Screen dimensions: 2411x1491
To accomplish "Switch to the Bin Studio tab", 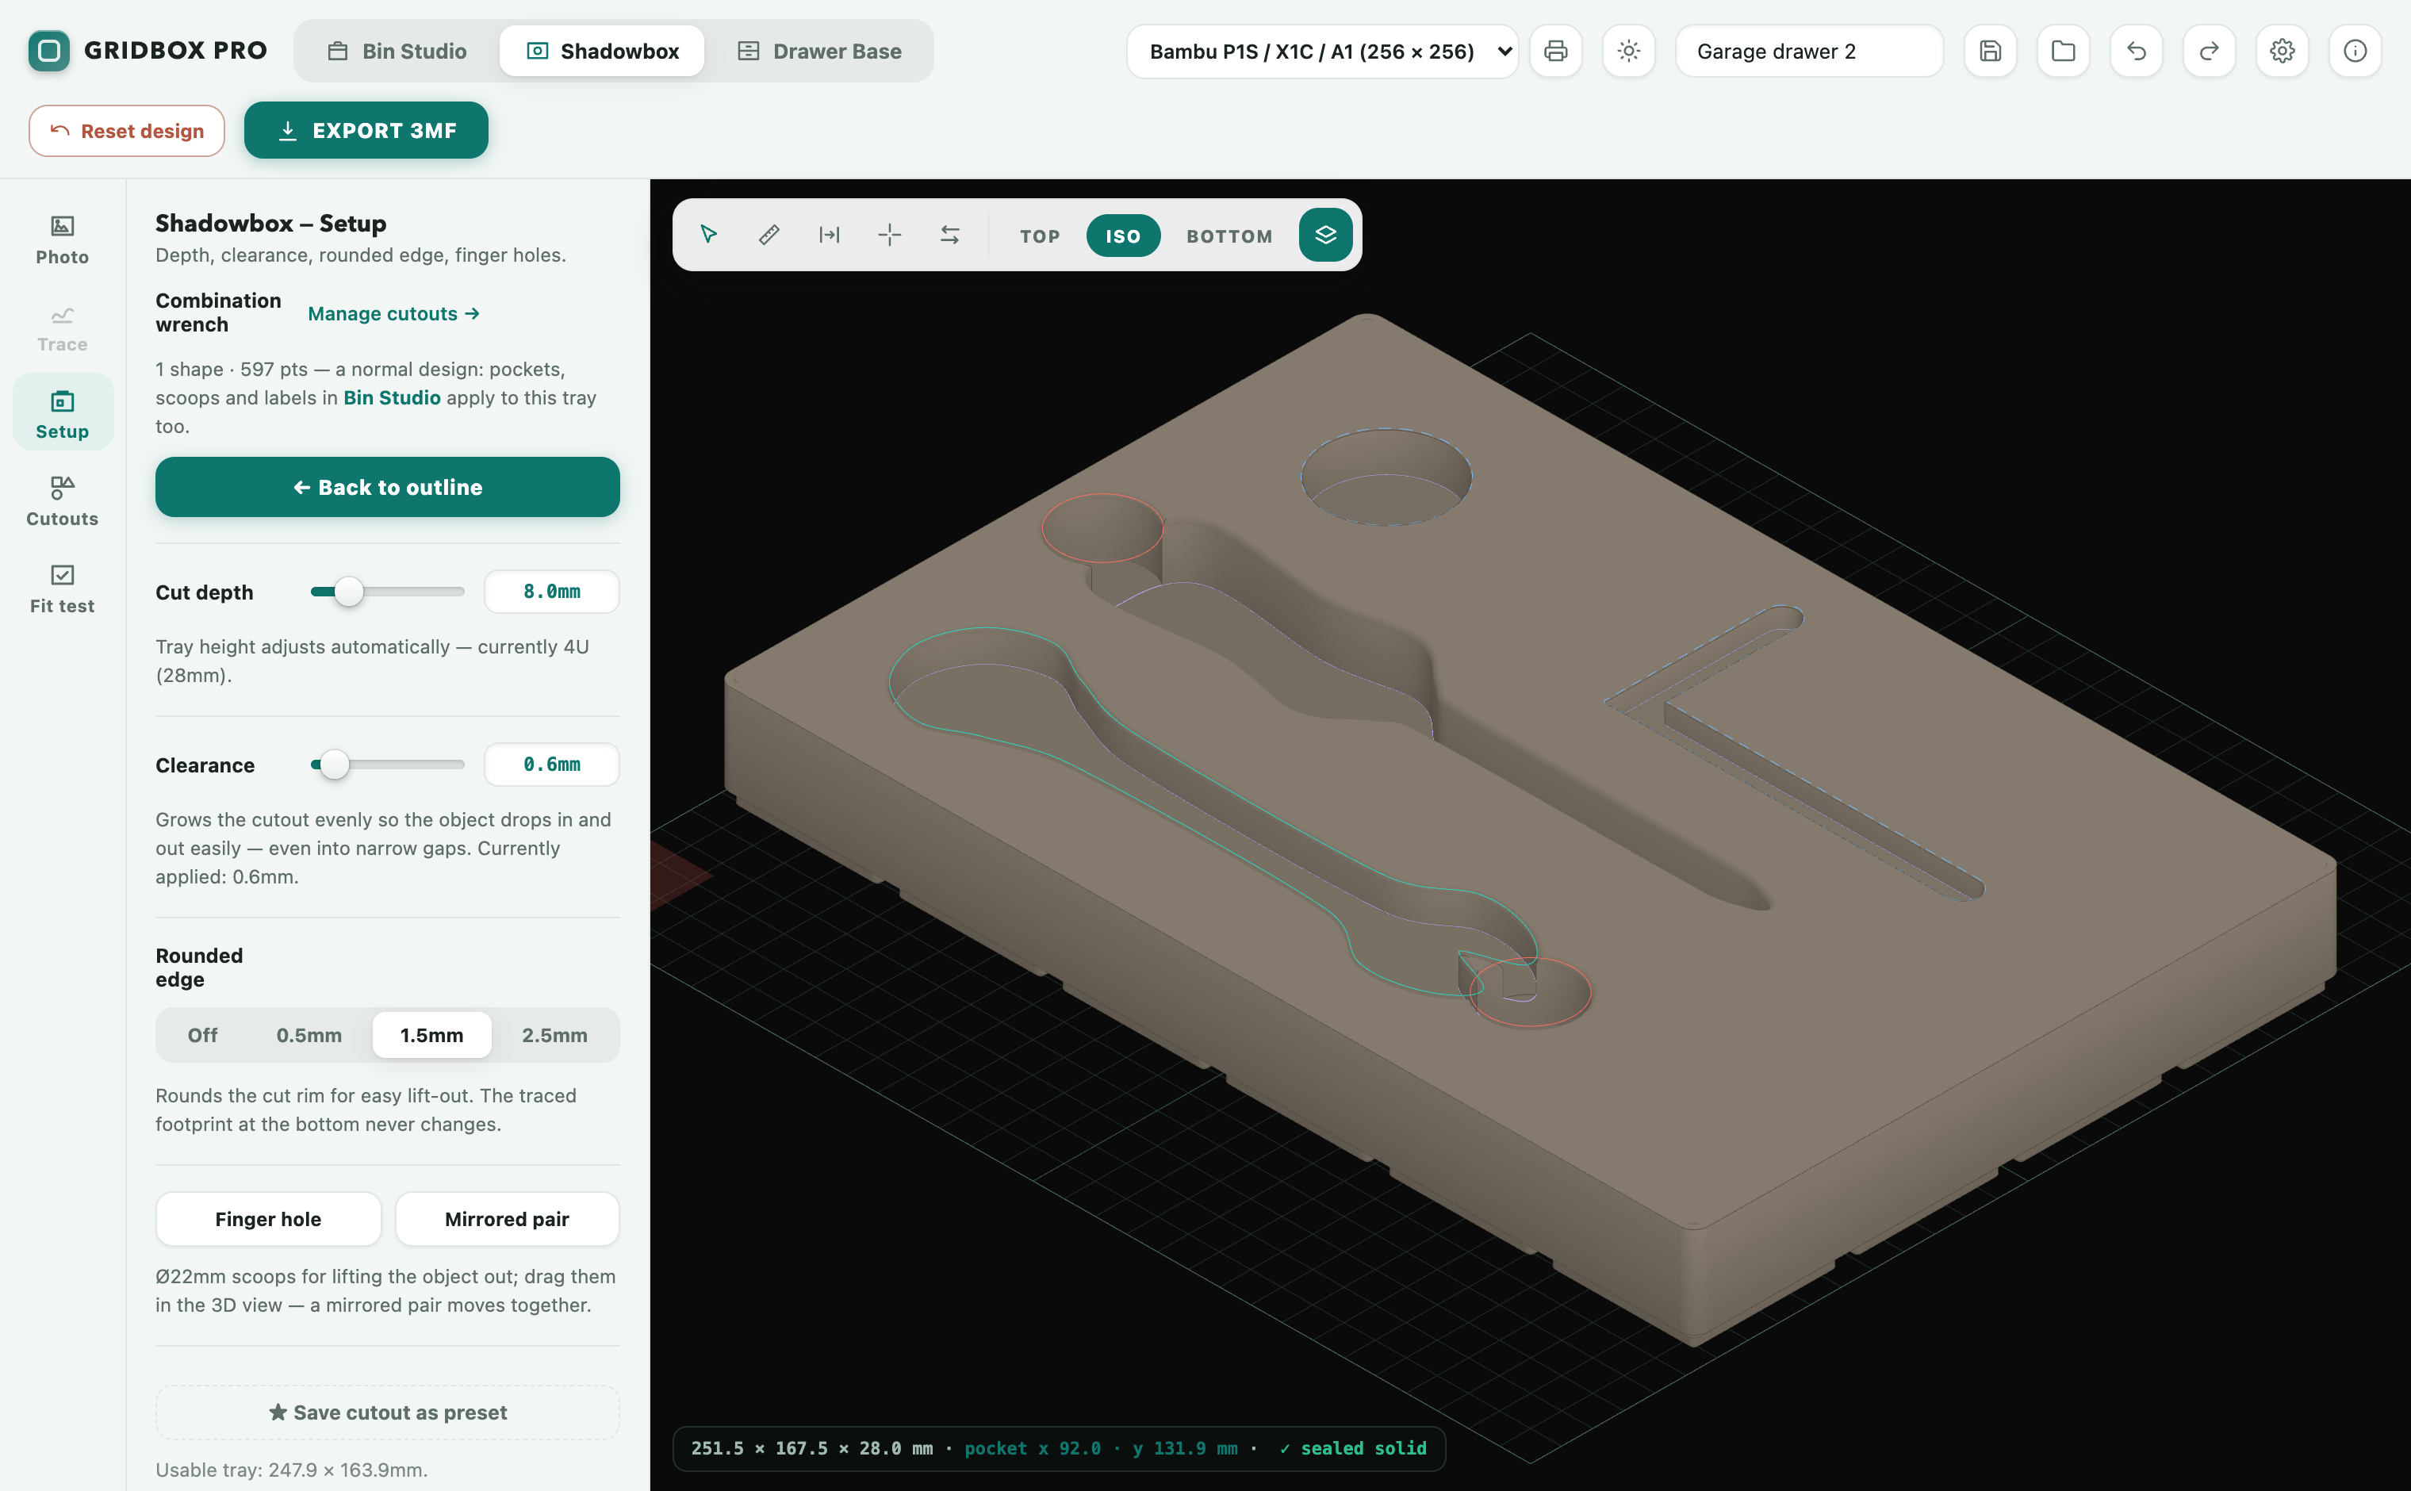I will pos(397,52).
